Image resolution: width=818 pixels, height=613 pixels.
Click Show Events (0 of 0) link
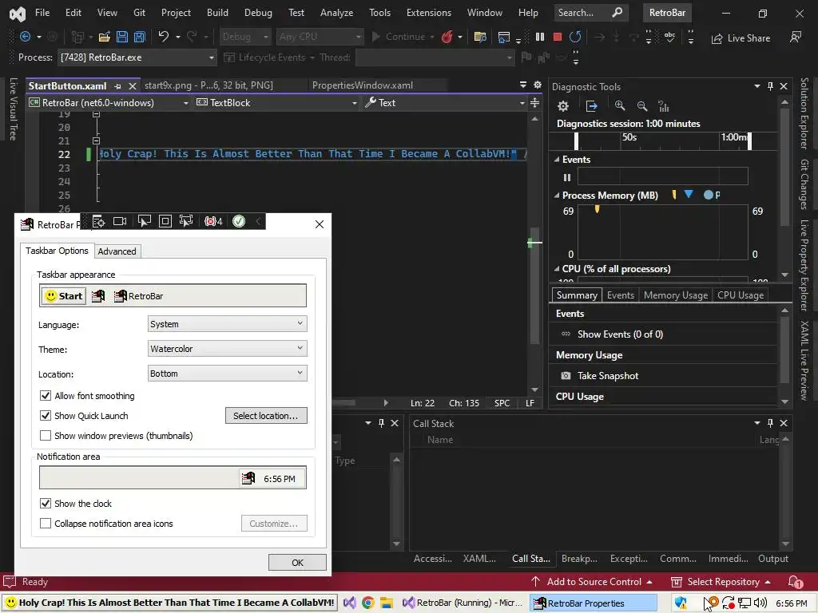click(x=620, y=334)
